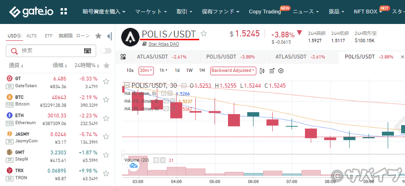Open settings gear beside POLIS/USDT, 30 legend

coord(184,86)
